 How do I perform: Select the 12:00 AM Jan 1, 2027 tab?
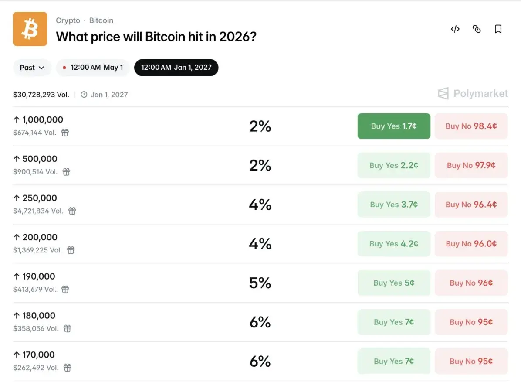[176, 68]
